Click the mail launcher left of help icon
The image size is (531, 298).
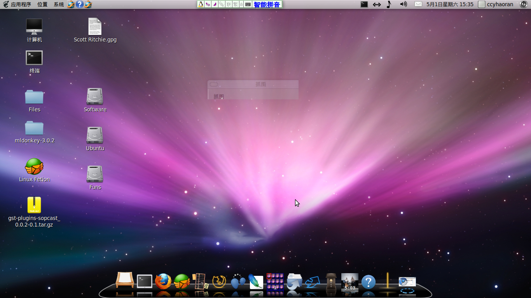71,4
